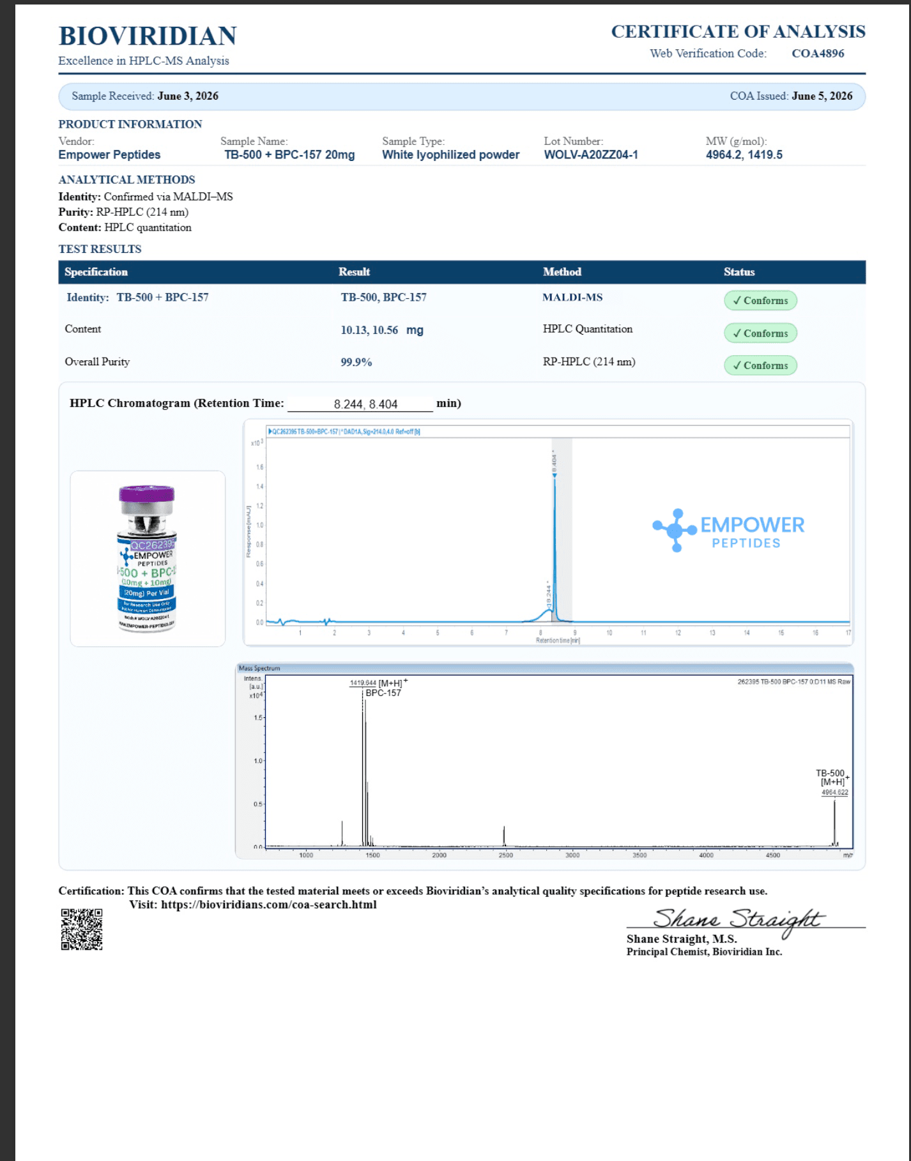
Task: Click the TB-500 [M+H]+ 4964.622 peak label
Action: (834, 783)
